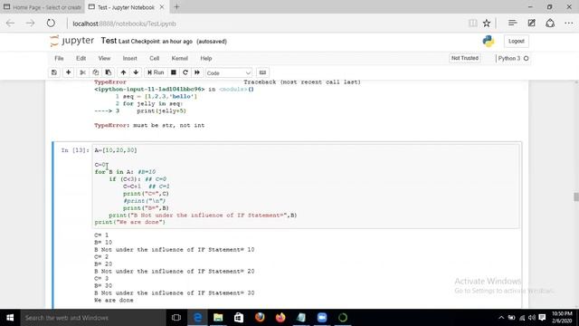
Task: Click the Not Trusted button
Action: coord(465,58)
